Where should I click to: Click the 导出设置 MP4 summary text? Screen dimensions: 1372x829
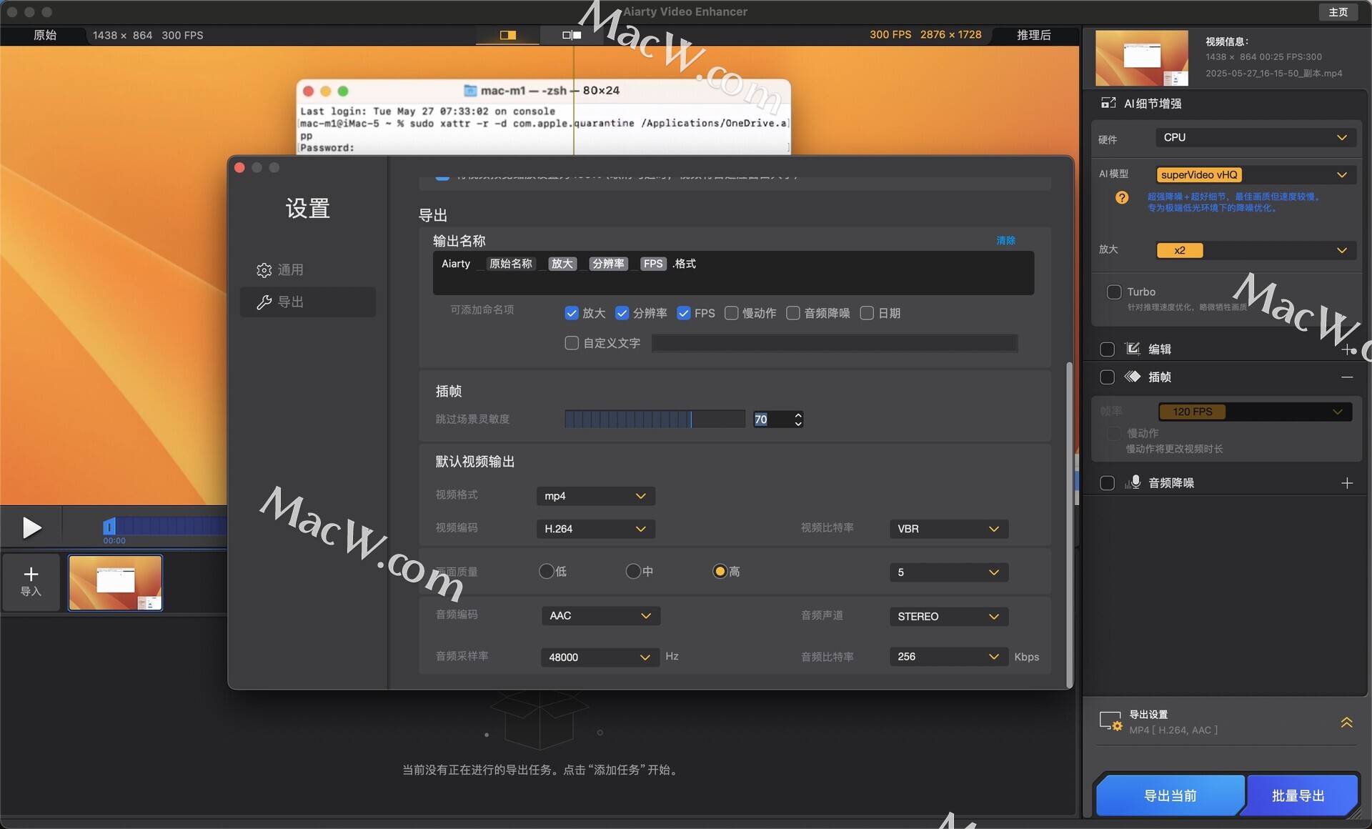coord(1173,730)
